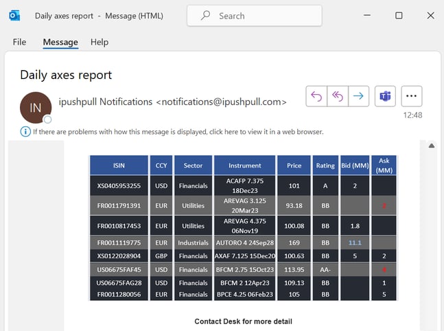Click instrument AXAF 7.125 15Dec20
Viewport: 444px width, 331px height.
click(245, 256)
